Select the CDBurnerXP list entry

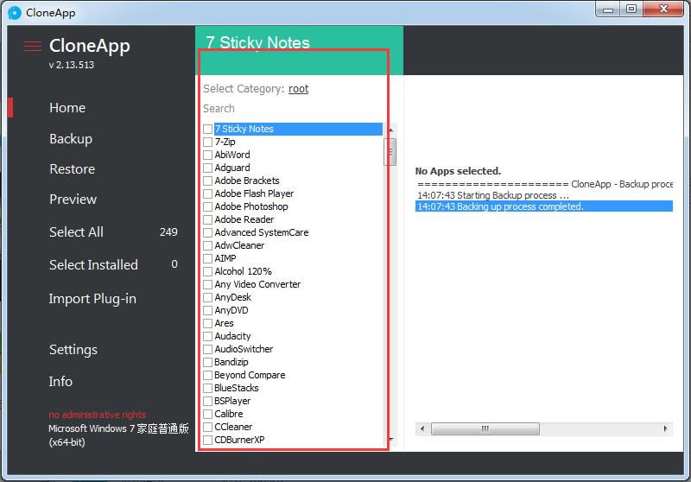239,440
